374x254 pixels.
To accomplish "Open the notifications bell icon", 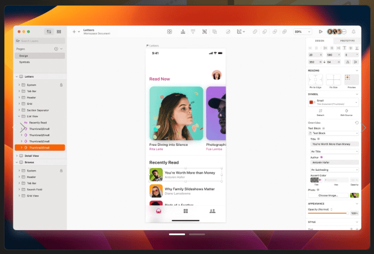I will pos(353,32).
